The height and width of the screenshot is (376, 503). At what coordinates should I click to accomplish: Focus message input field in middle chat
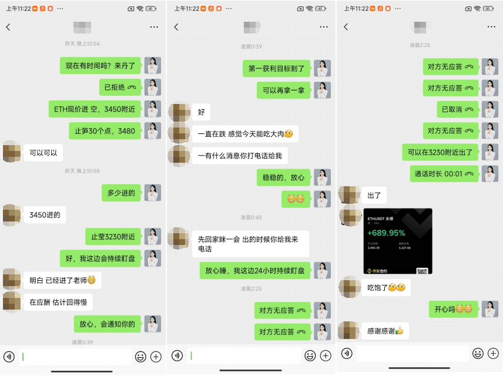click(244, 355)
